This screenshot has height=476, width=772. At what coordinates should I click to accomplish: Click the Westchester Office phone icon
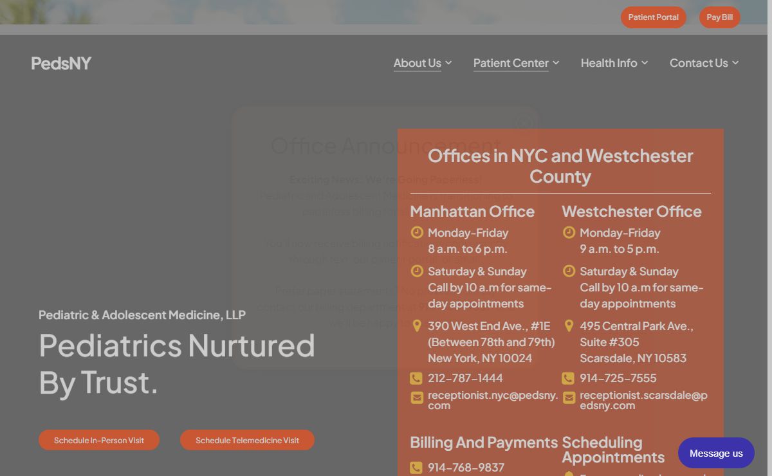[x=568, y=378]
